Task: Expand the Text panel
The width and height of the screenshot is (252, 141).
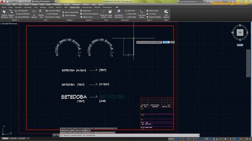Action: point(46,20)
